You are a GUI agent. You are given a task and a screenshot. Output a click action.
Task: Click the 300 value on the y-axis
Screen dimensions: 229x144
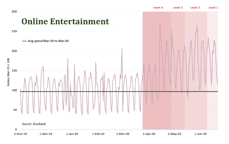pos(14,12)
